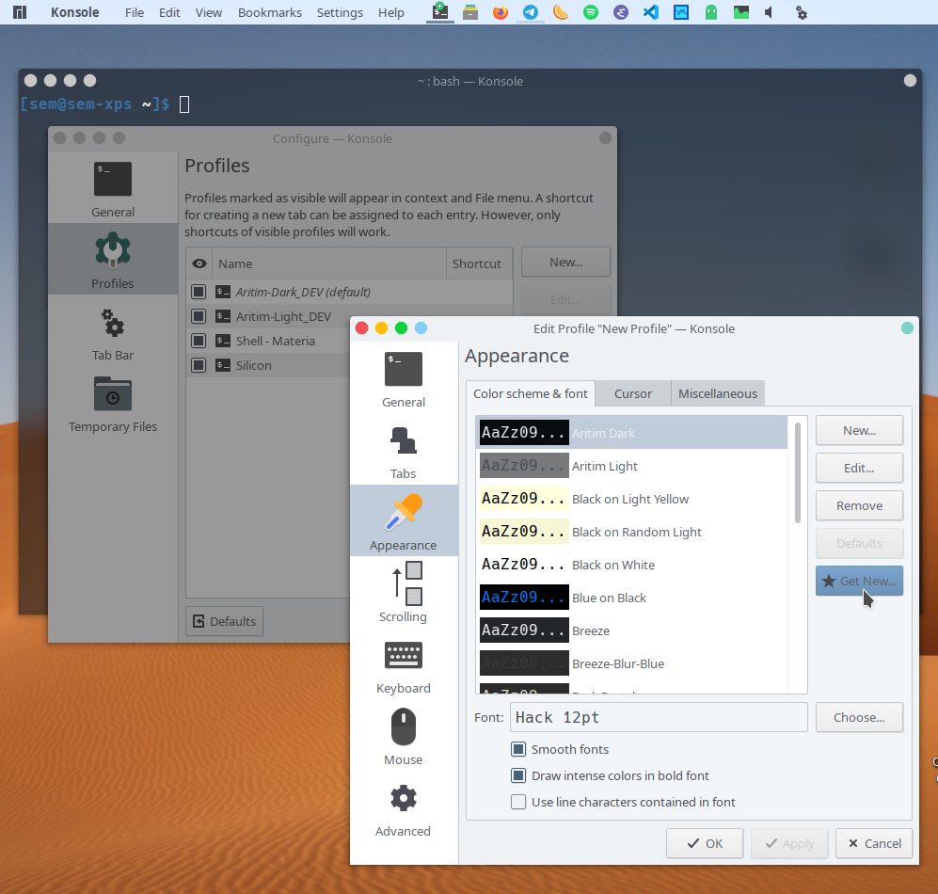
Task: Select Appearance page in Edit Profile sidebar
Action: pos(404,520)
